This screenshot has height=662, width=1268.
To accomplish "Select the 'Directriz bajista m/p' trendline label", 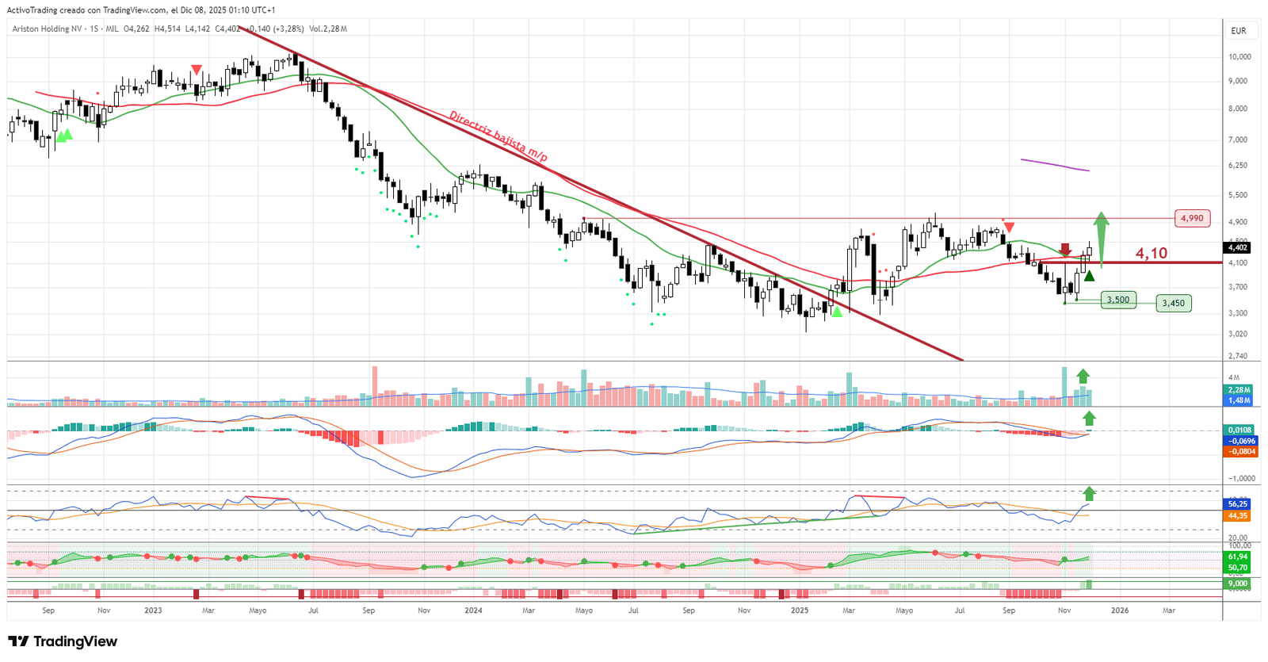I will [498, 137].
